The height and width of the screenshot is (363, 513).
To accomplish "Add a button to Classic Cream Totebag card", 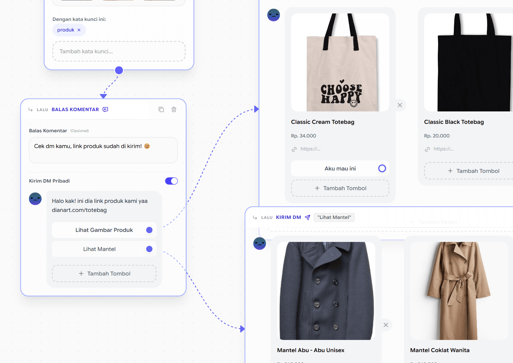I will coord(340,188).
